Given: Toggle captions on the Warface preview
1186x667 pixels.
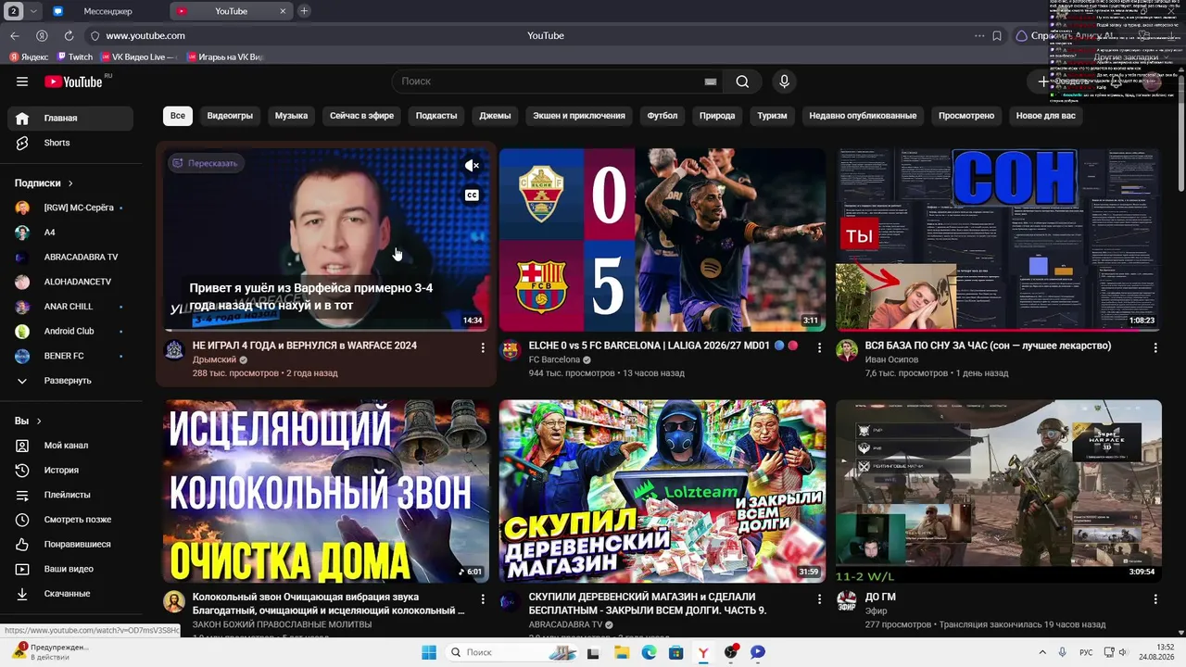Looking at the screenshot, I should 472,195.
